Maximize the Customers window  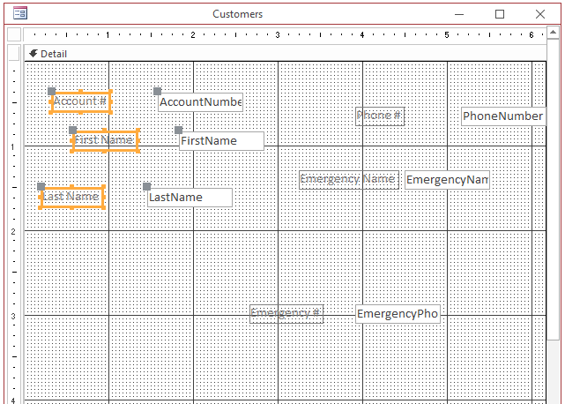click(500, 14)
